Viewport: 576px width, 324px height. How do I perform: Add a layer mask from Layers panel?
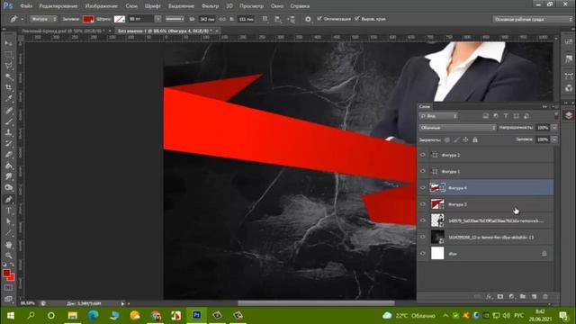[x=500, y=297]
